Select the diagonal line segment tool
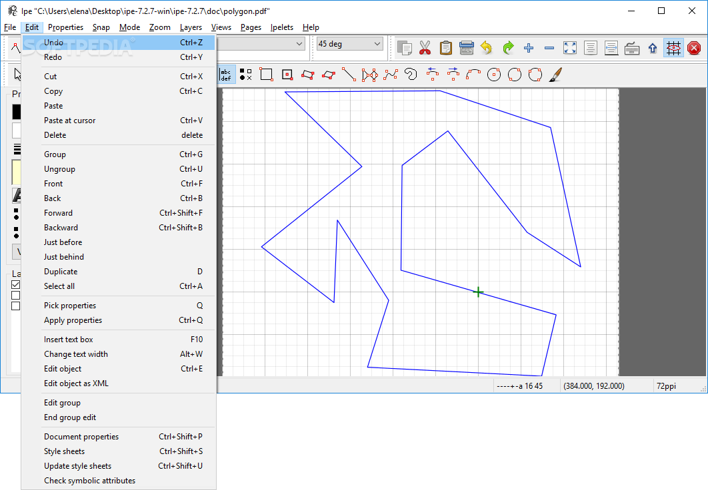 [x=349, y=75]
